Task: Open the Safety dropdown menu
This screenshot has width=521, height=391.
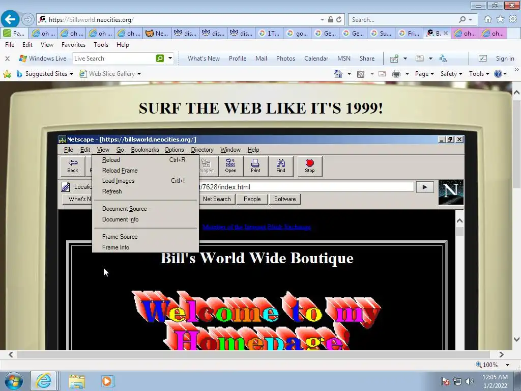Action: [451, 74]
